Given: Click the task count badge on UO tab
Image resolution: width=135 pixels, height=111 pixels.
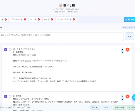Looking at the screenshot, I should point(36,20).
